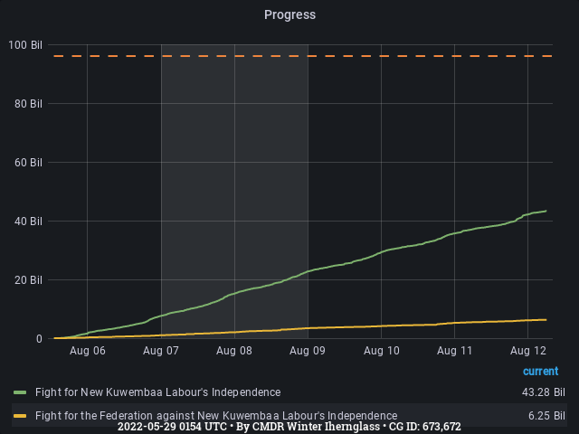Click the orange dashed threshold line

point(303,56)
